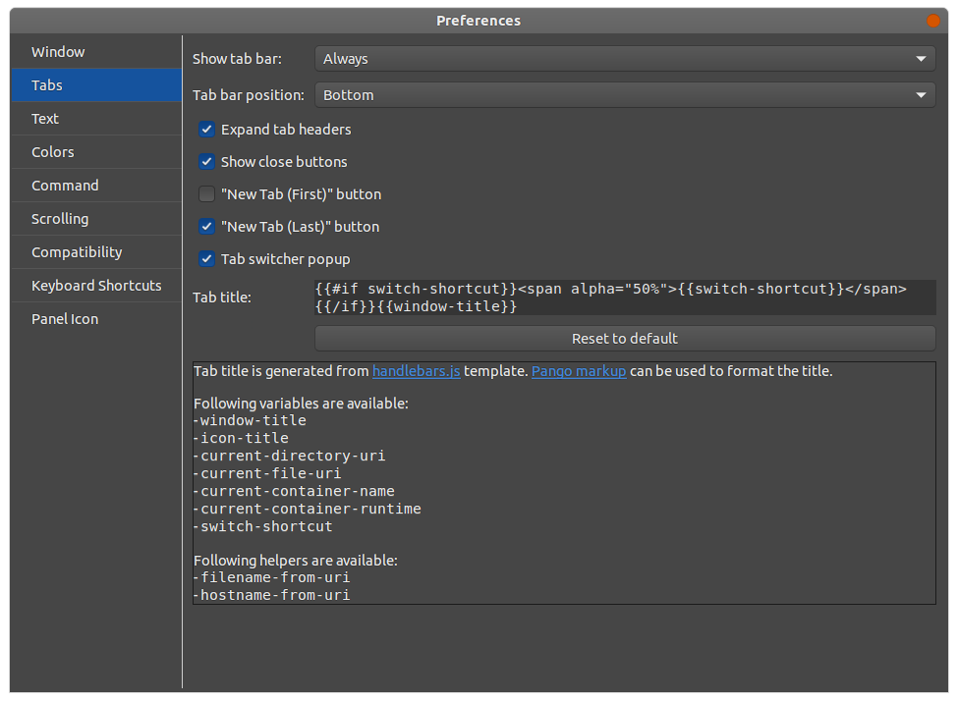Click the "Following helpers are available:" text

pos(296,561)
